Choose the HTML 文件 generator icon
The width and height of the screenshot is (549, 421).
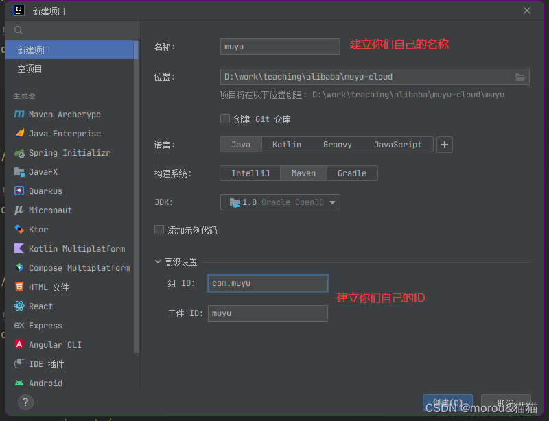(19, 287)
